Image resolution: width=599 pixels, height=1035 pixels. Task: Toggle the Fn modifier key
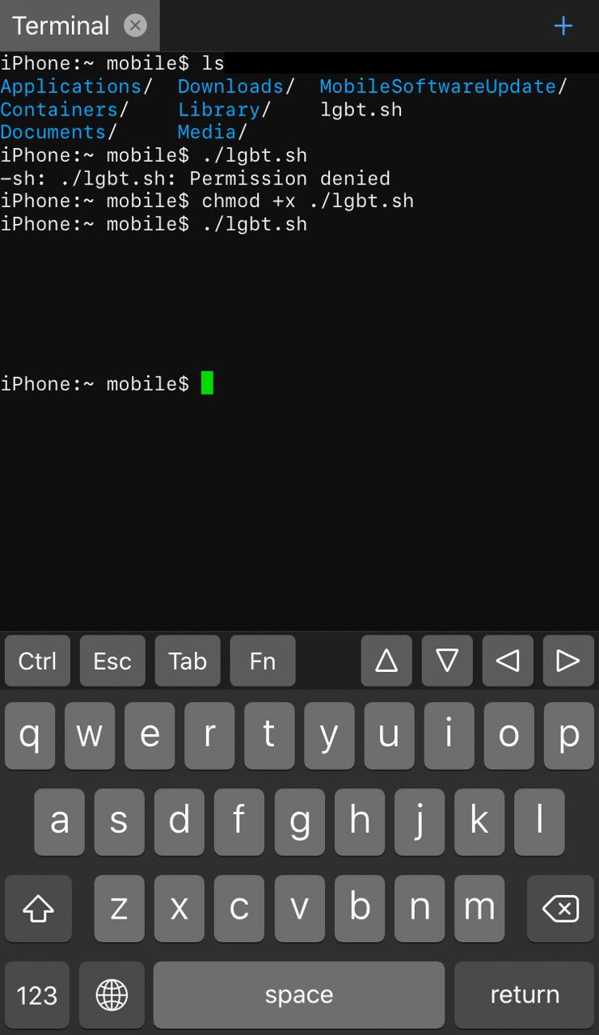263,661
